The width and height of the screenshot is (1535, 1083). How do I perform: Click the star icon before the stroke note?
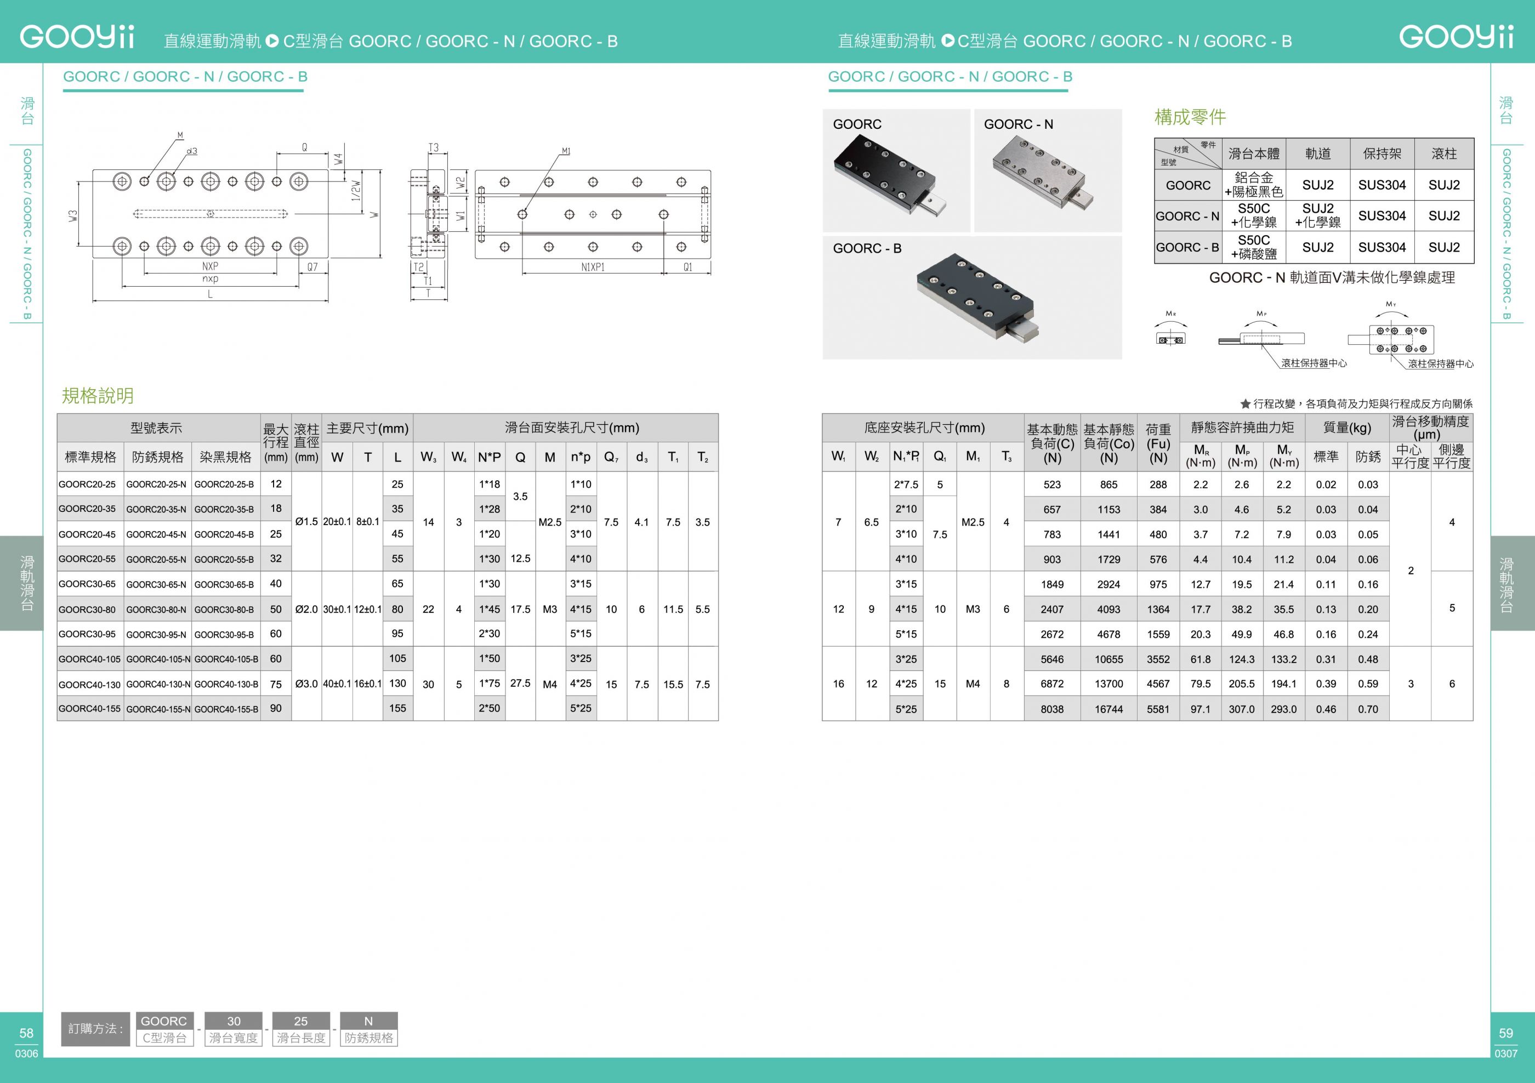(1245, 404)
